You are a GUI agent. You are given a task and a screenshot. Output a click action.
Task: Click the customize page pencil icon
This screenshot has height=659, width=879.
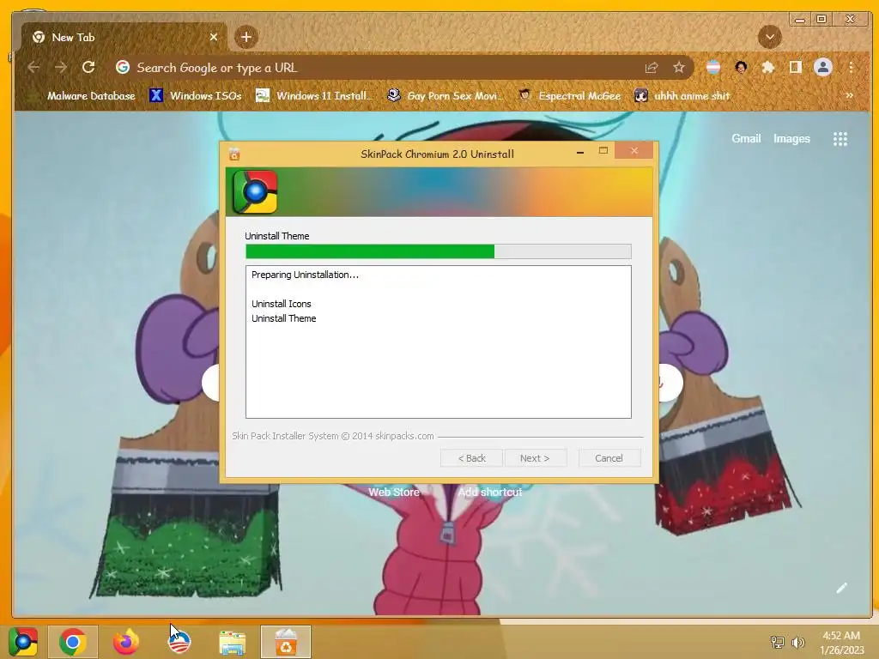click(842, 588)
